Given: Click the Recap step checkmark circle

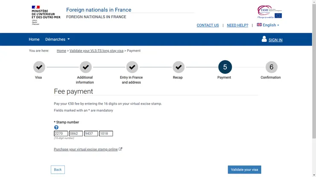Looking at the screenshot, I should 178,67.
